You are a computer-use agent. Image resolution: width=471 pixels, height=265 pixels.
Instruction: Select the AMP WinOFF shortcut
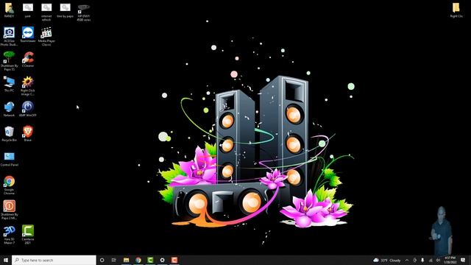coord(28,109)
